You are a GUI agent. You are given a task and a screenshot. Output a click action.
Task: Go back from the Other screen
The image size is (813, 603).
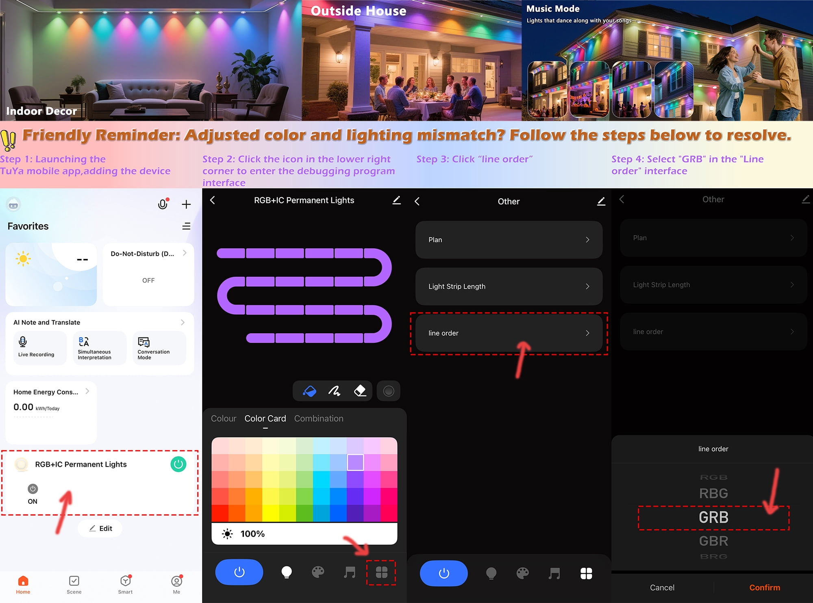point(417,201)
